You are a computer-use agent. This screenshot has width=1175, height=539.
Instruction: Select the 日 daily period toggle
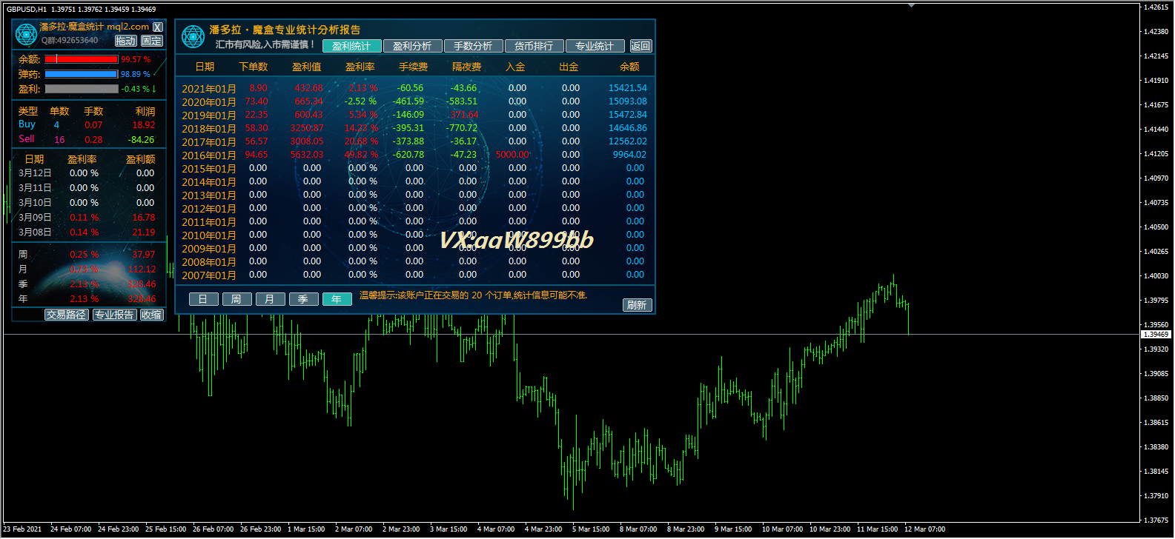tap(203, 299)
